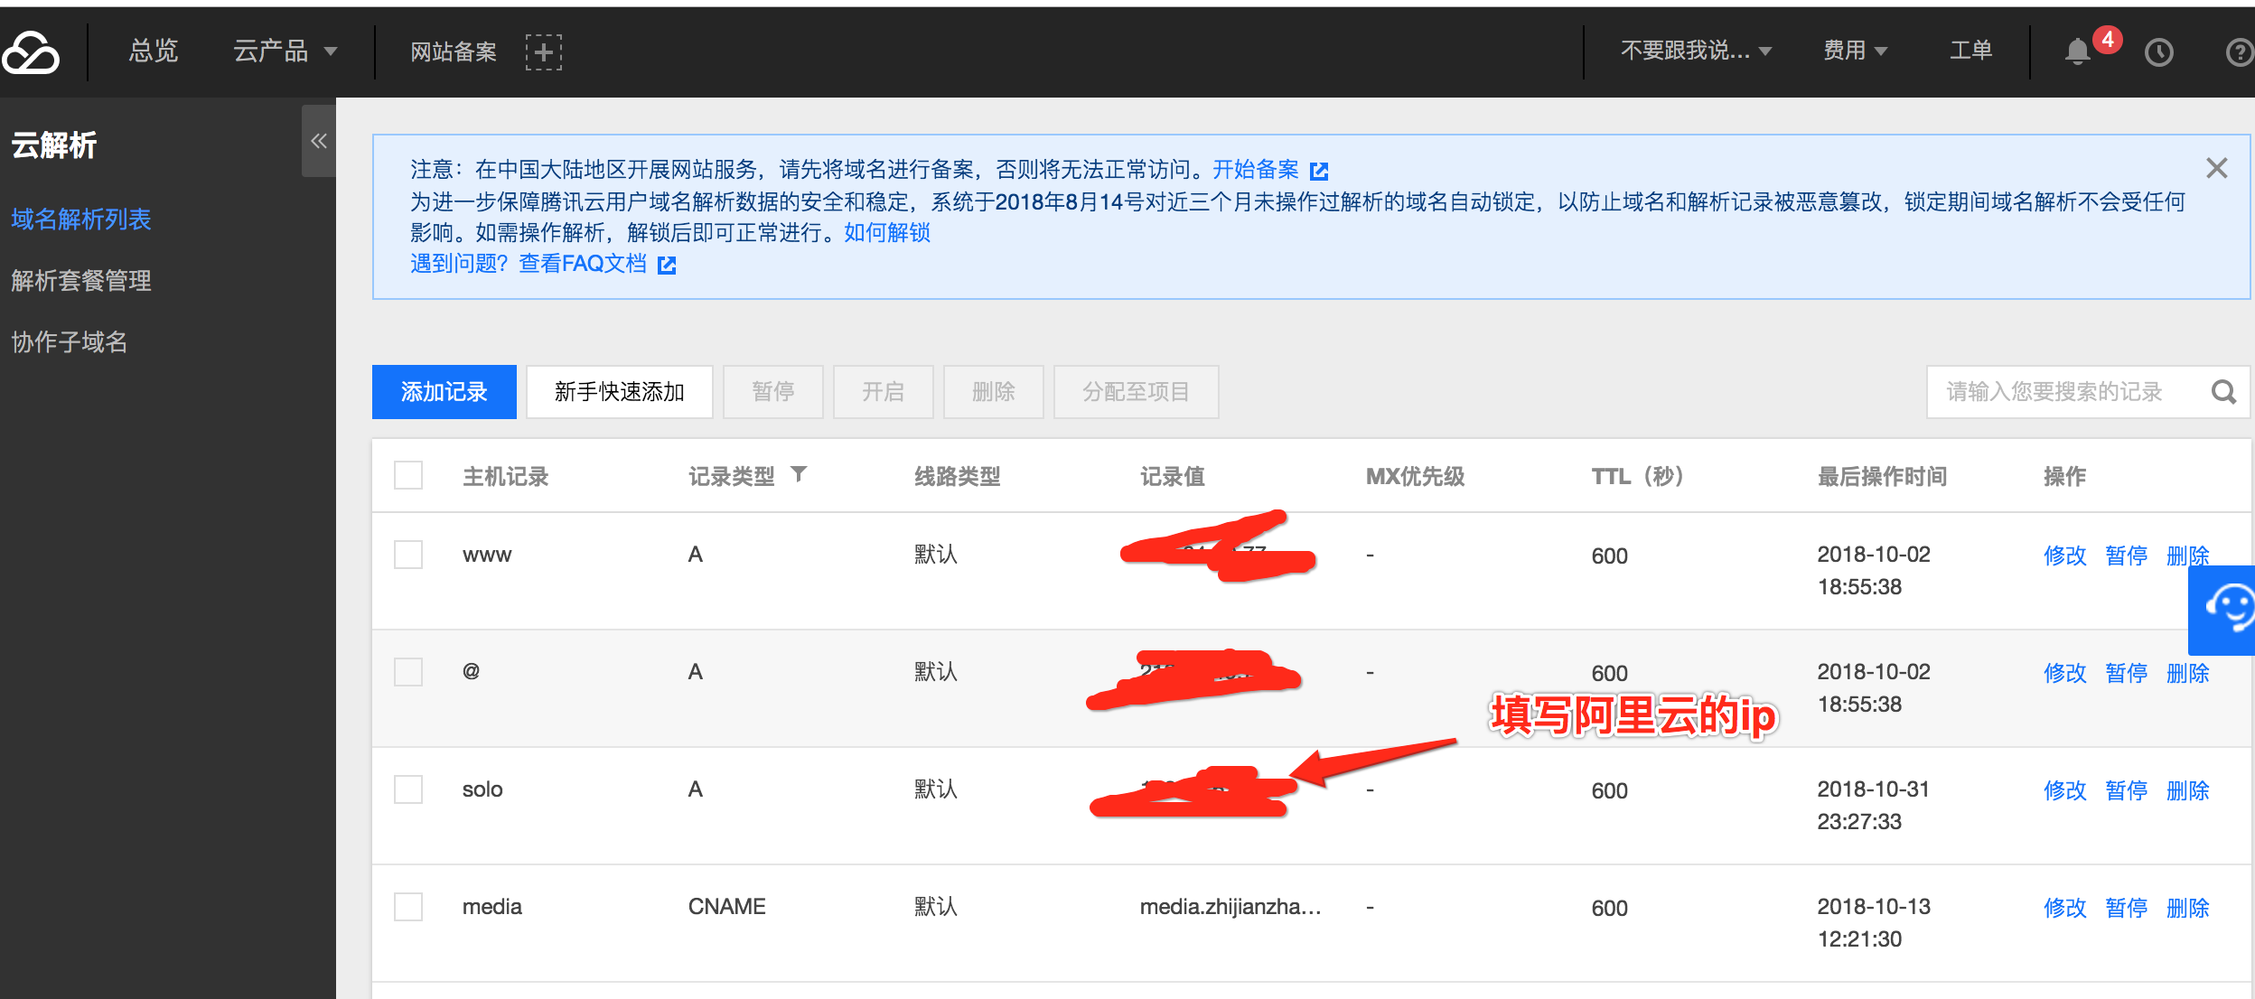Toggle the select-all header checkbox
Screen dimensions: 2255x999
408,475
